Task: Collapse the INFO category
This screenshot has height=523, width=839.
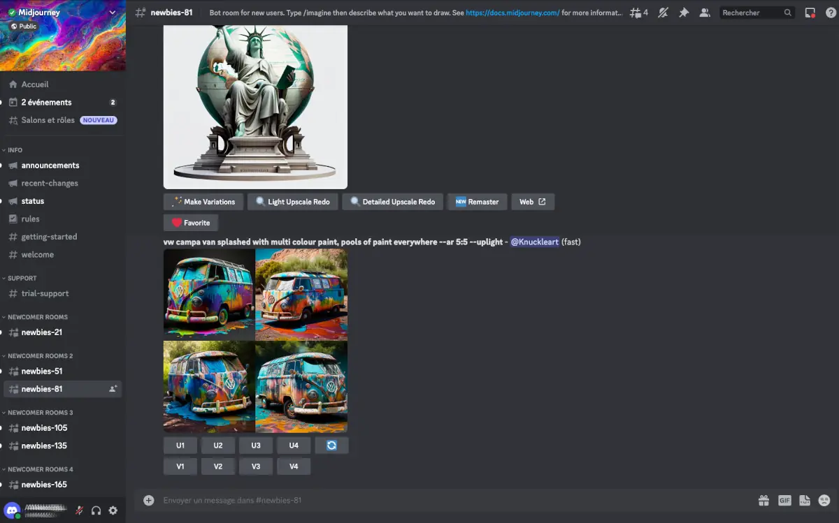Action: 15,150
